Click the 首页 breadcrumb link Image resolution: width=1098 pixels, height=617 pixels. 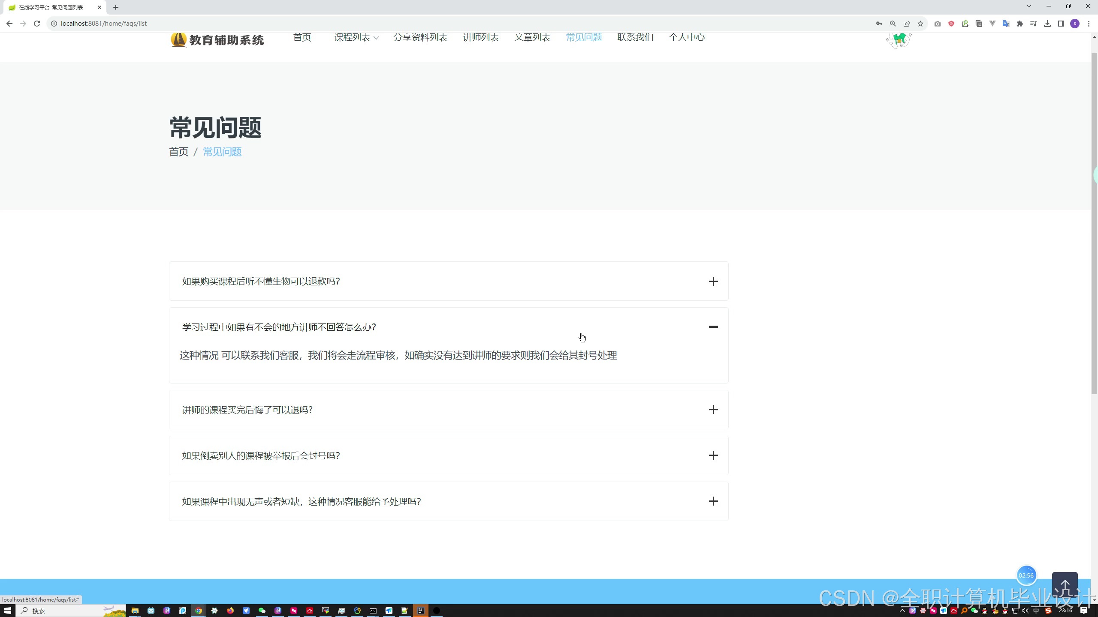[x=178, y=152]
